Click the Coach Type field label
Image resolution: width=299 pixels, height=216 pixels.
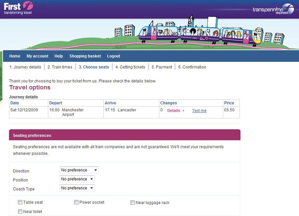click(x=23, y=189)
